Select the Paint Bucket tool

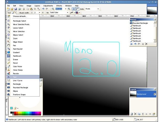point(23,49)
